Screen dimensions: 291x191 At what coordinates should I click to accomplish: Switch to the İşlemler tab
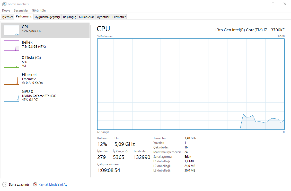click(x=8, y=17)
